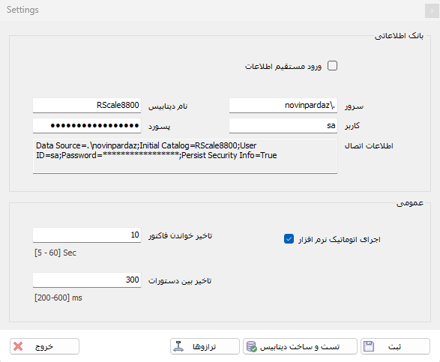Click invoice read delay field 10
Image resolution: width=440 pixels, height=362 pixels.
[87, 235]
